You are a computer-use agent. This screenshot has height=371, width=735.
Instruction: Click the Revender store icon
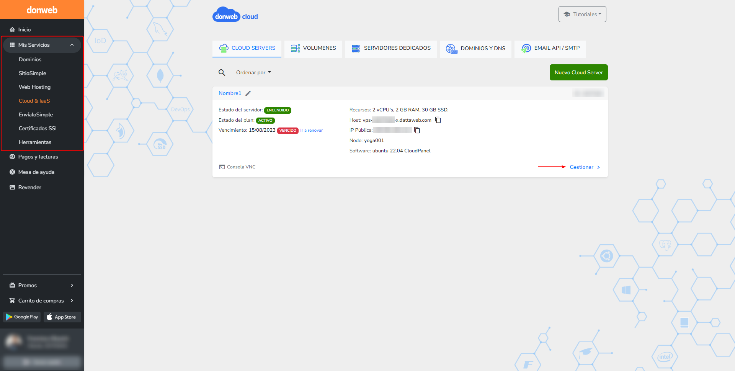(x=12, y=187)
